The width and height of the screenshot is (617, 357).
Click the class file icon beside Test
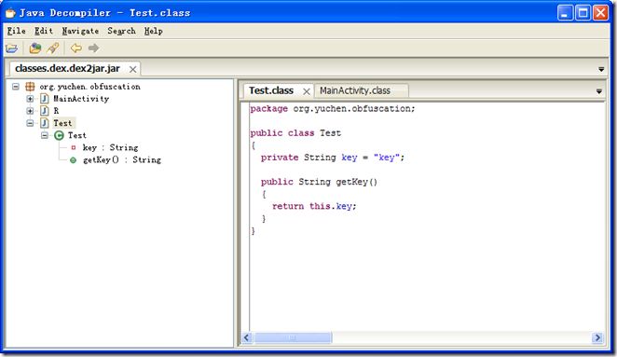click(x=45, y=123)
